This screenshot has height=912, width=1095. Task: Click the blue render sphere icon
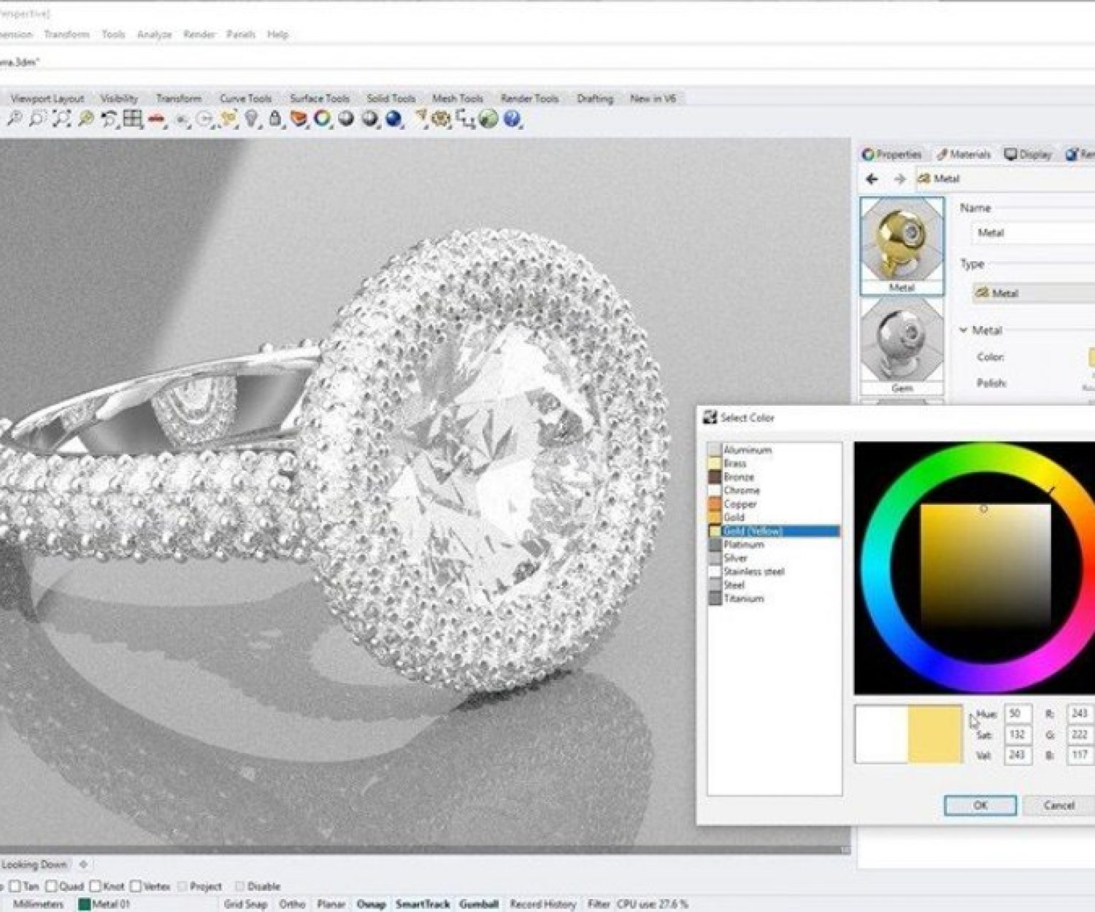coord(393,119)
